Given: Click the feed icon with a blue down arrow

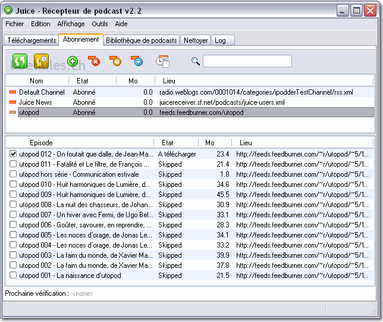Looking at the screenshot, I should click(x=137, y=61).
